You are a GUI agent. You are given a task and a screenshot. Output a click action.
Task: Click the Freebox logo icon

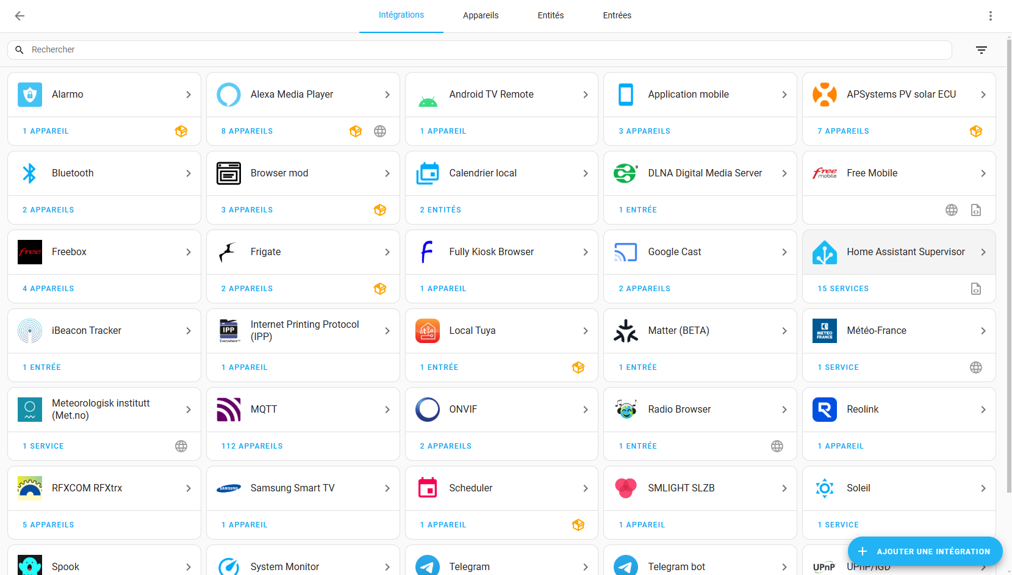click(30, 252)
